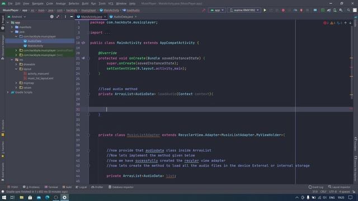This screenshot has height=201, width=358.
Task: Open Microsoft Store from the taskbar
Action: [30, 197]
